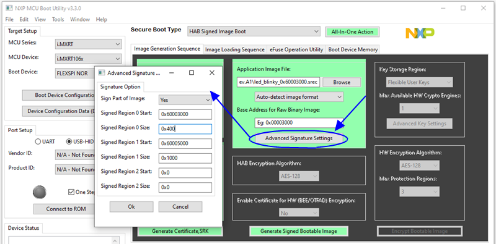The height and width of the screenshot is (244, 496).
Task: Click the Advanced Signature dialog title icon
Action: 101,73
